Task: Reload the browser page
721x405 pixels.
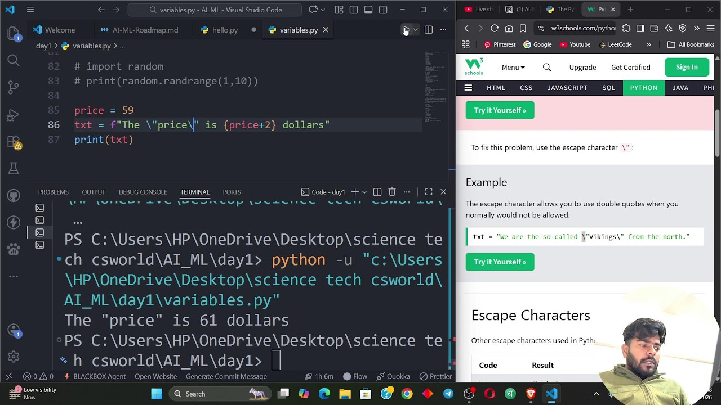Action: [x=495, y=28]
